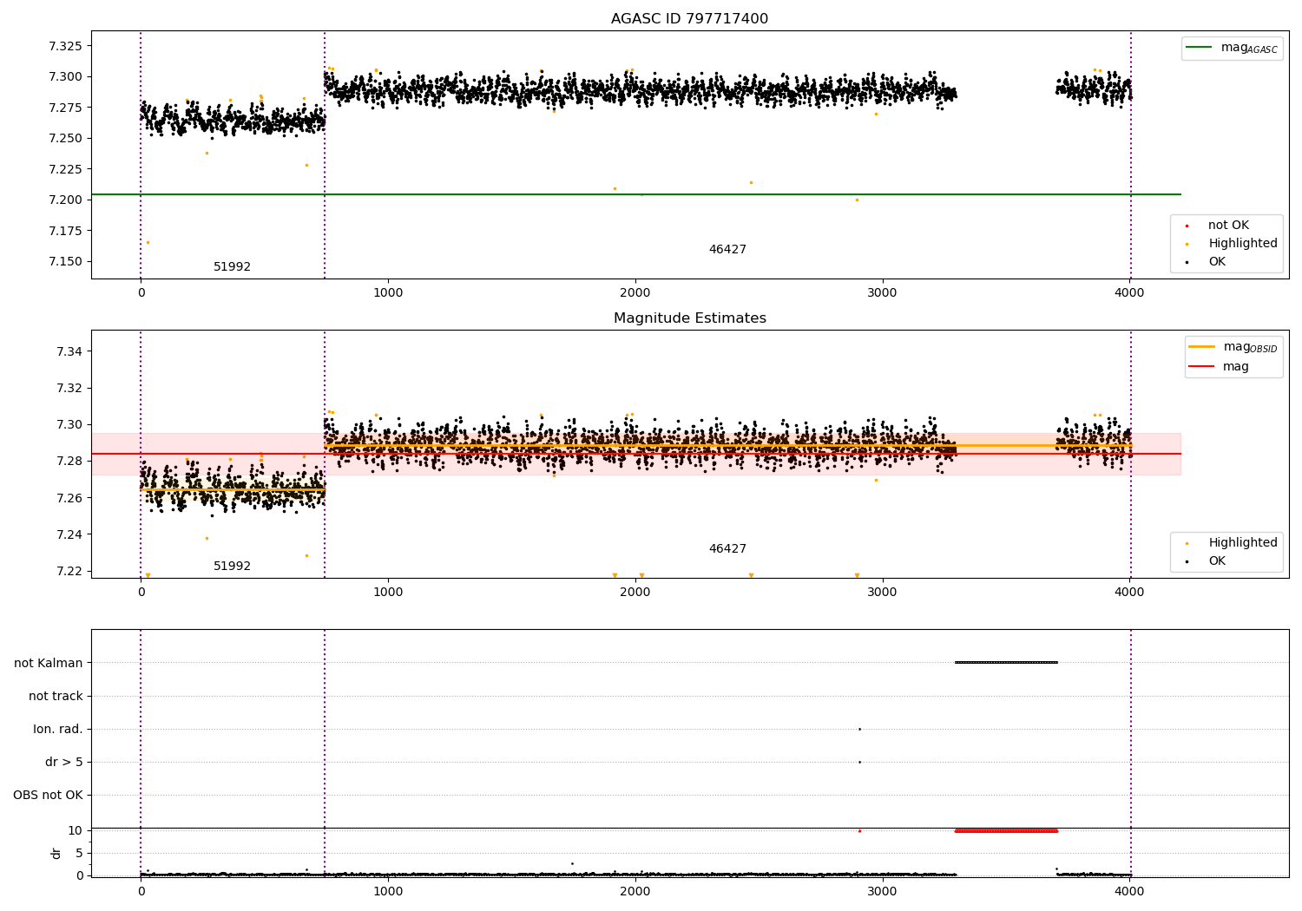
Task: Click the 'Highlighted' legend entry in middle plot
Action: point(1242,543)
